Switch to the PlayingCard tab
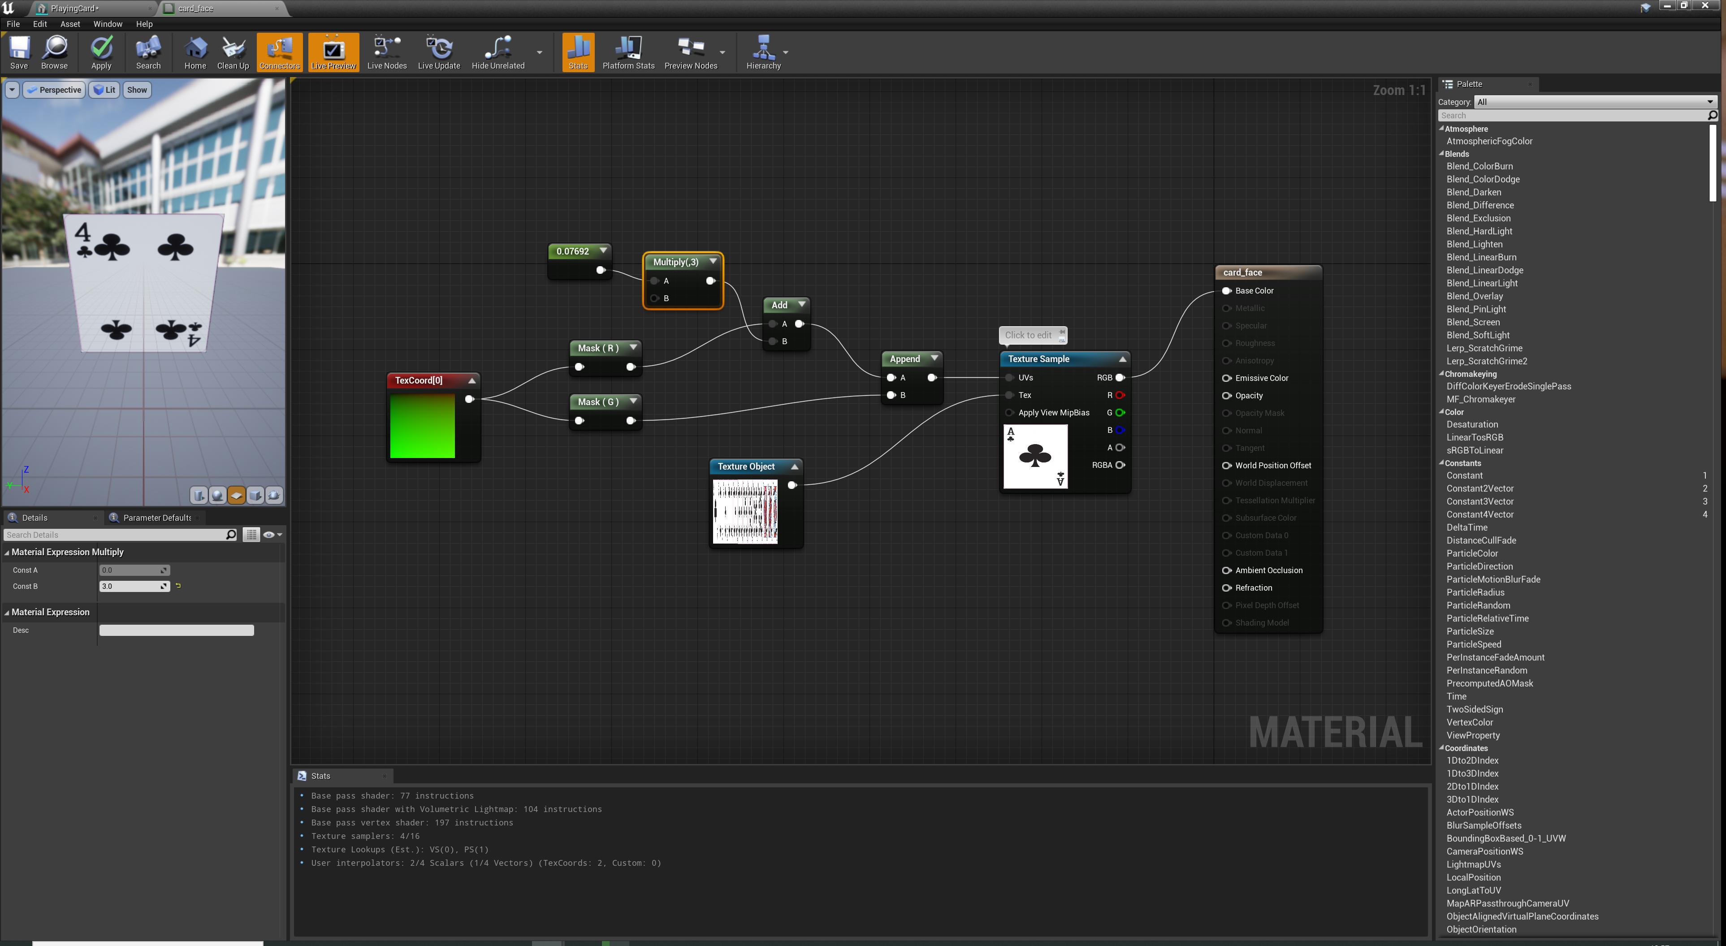 click(74, 8)
